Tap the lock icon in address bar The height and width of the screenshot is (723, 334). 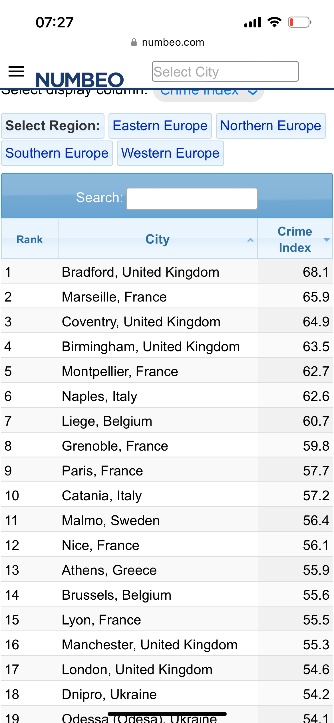coord(134,42)
